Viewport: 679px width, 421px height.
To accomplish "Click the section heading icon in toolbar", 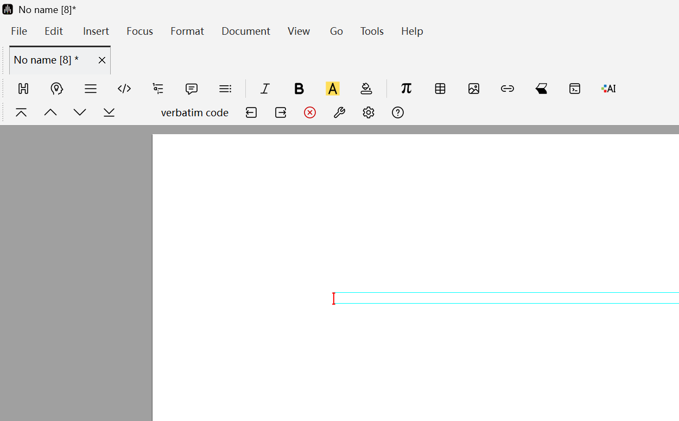I will point(23,89).
